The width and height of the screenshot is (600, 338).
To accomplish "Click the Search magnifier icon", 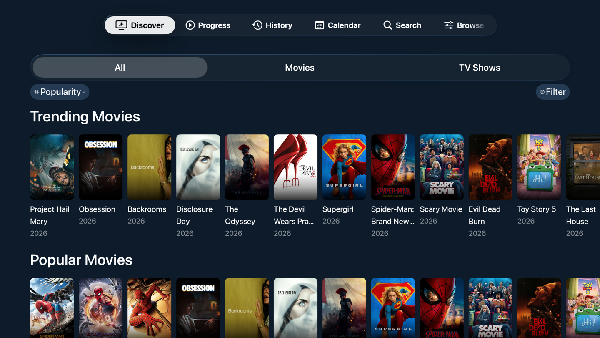I will (387, 25).
